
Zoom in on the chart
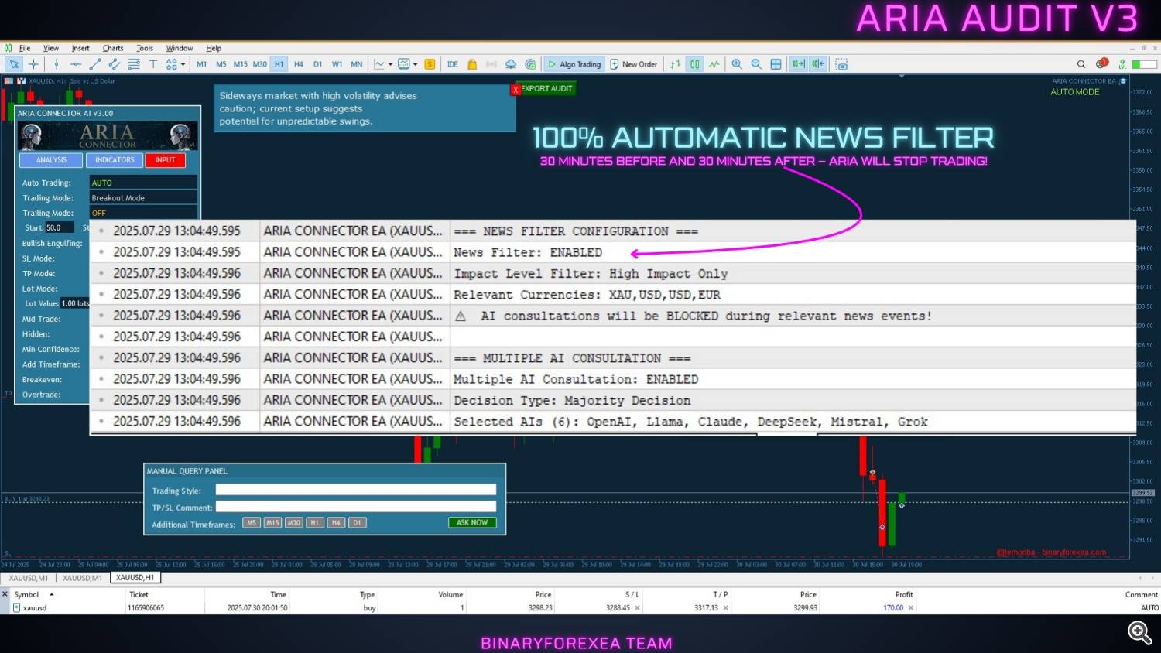[737, 64]
